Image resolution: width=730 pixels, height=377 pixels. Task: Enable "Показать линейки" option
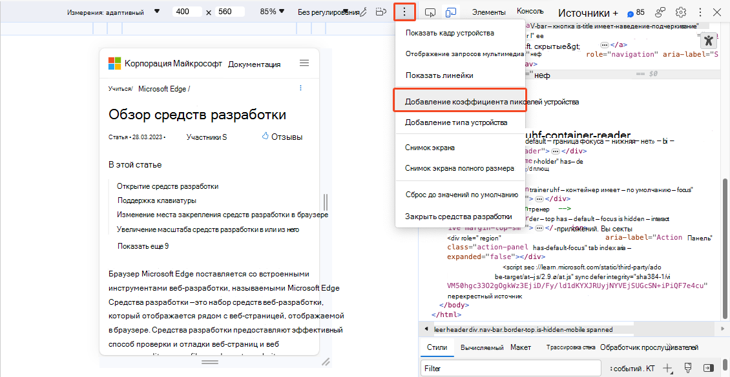coord(440,76)
